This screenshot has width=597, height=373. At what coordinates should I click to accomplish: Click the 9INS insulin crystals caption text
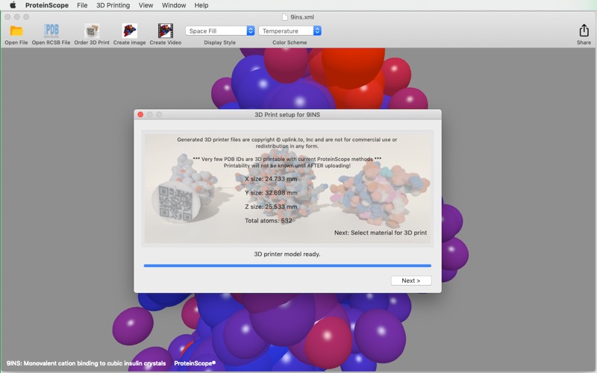86,363
